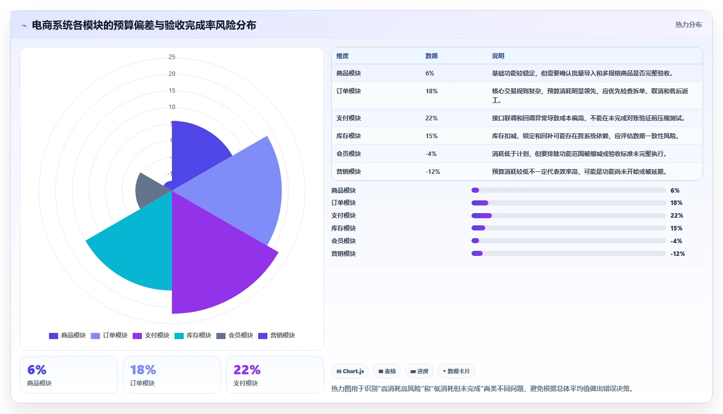Click the axis tick label 15
The image size is (723, 414).
172,91
